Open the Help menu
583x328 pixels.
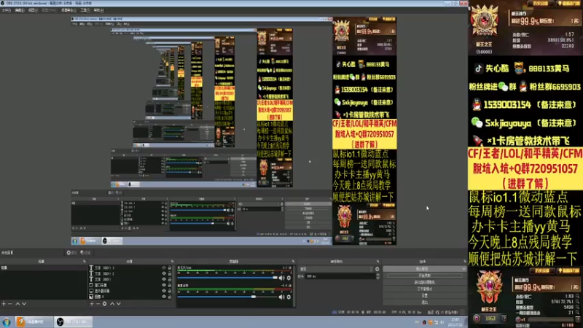[x=98, y=10]
